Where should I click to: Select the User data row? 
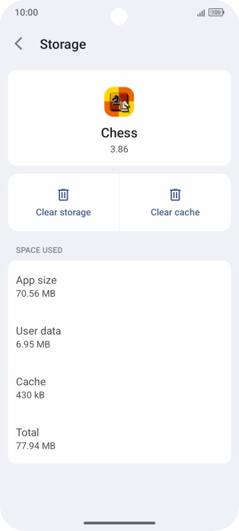click(x=119, y=337)
